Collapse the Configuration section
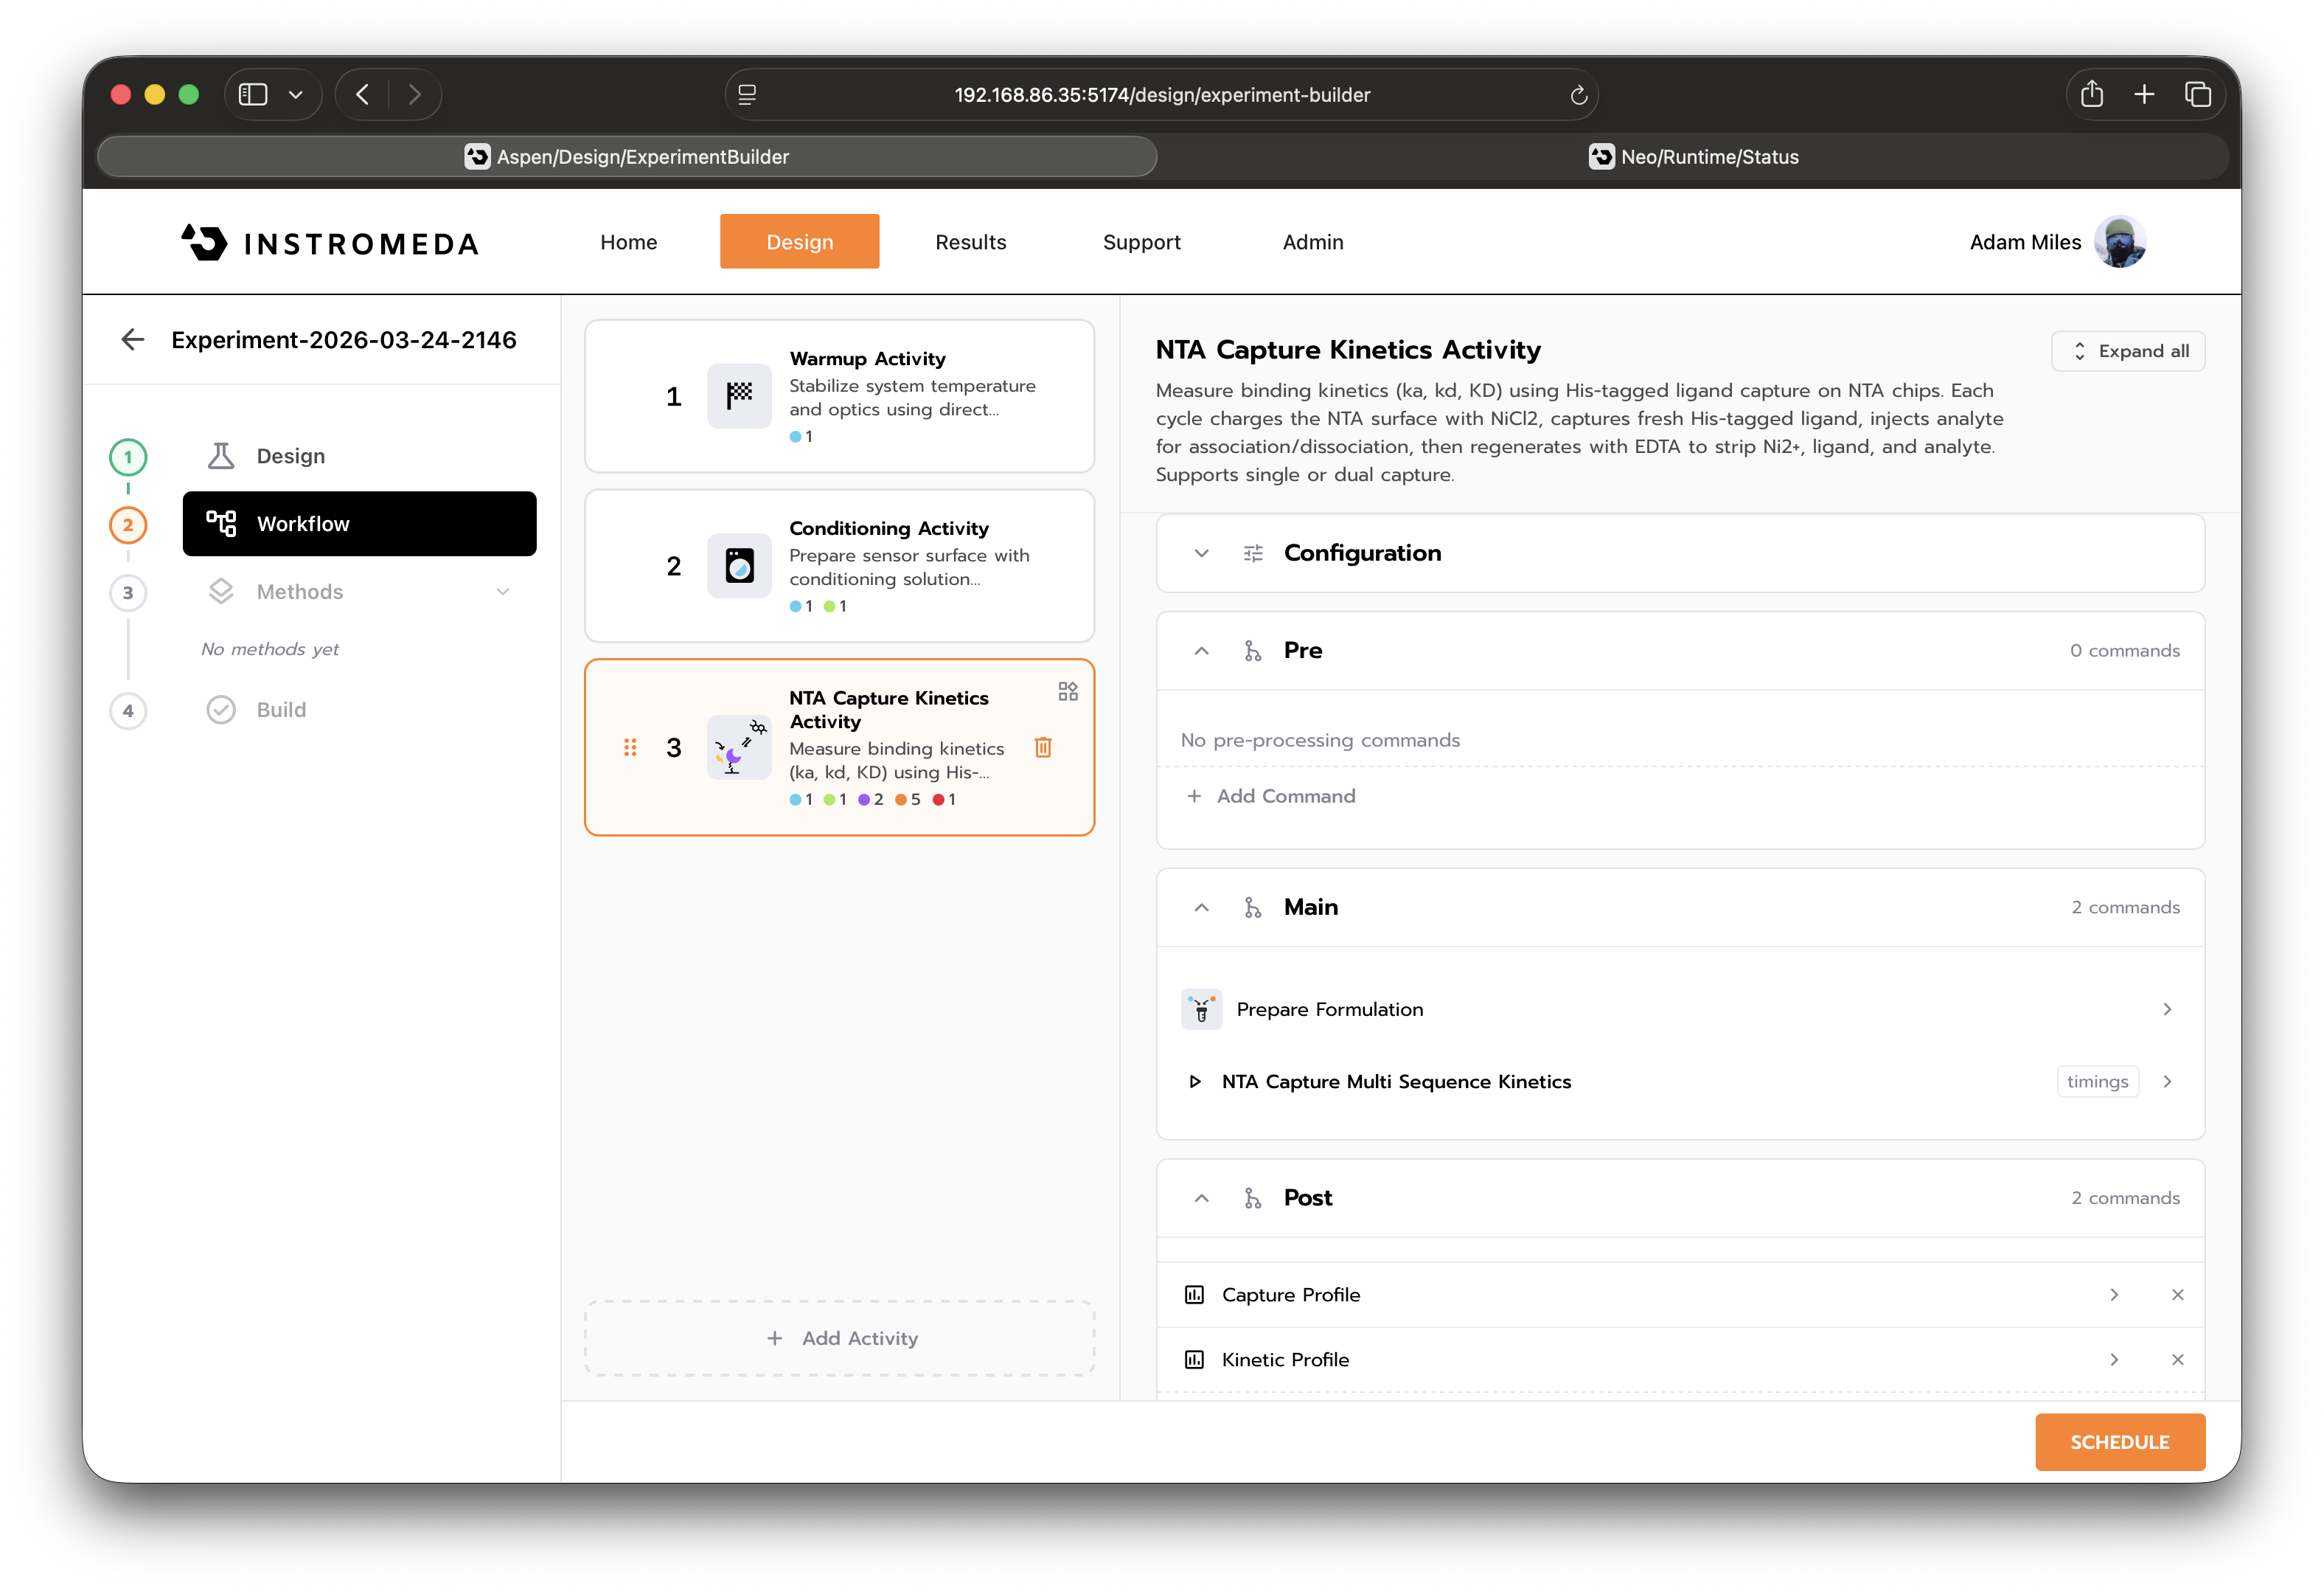2324x1592 pixels. [x=1201, y=553]
